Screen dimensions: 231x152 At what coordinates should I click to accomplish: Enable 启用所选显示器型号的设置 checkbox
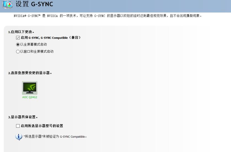18,126
